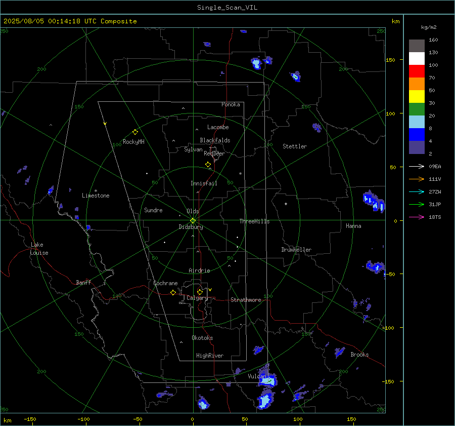Click the Okotoks town label
The image size is (455, 426).
point(202,338)
